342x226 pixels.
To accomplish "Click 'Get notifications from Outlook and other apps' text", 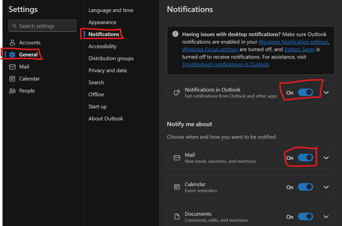I will (231, 96).
